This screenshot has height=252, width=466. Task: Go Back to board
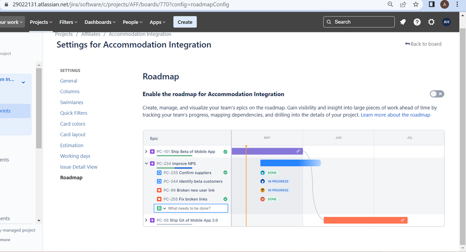click(x=423, y=44)
